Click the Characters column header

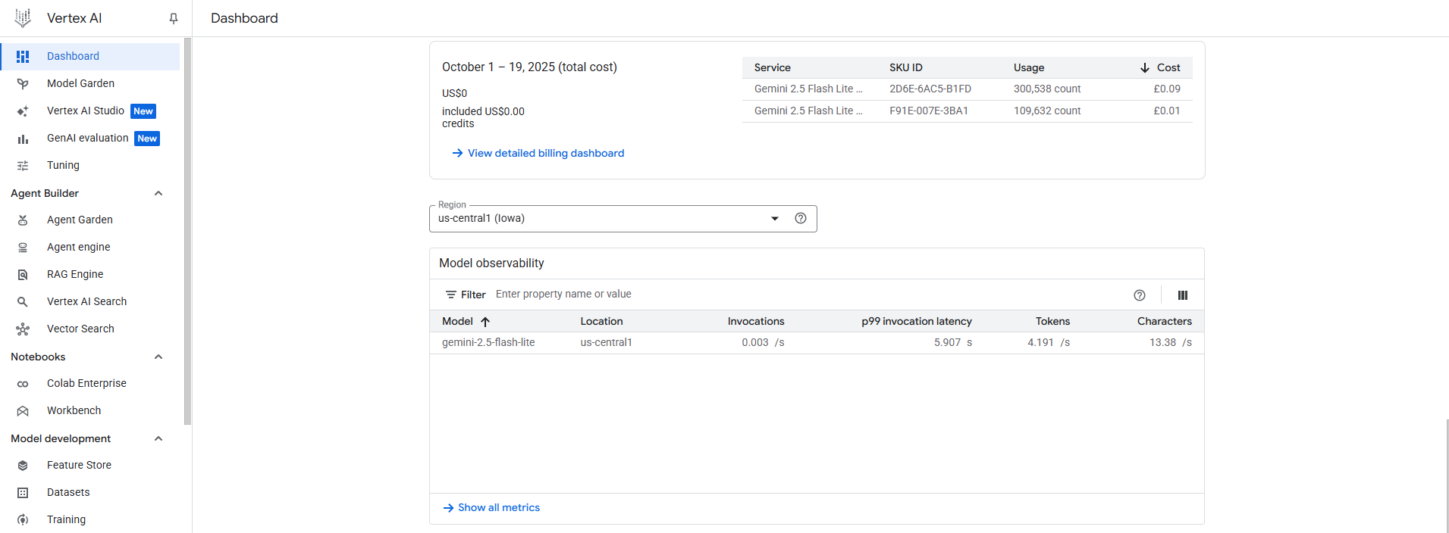pyautogui.click(x=1165, y=321)
